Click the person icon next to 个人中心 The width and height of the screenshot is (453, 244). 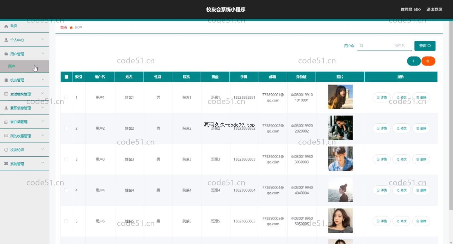tap(6, 40)
